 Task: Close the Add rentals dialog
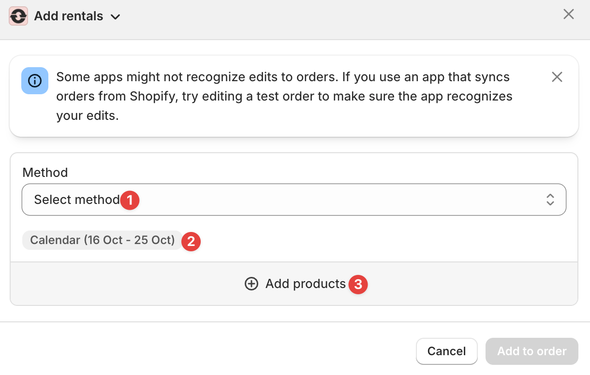pos(569,14)
